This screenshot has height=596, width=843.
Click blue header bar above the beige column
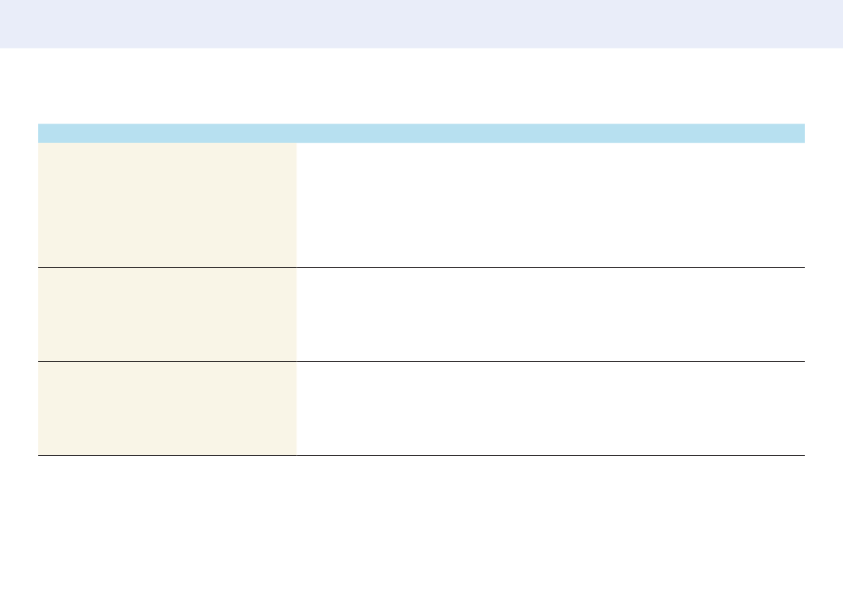coord(167,133)
